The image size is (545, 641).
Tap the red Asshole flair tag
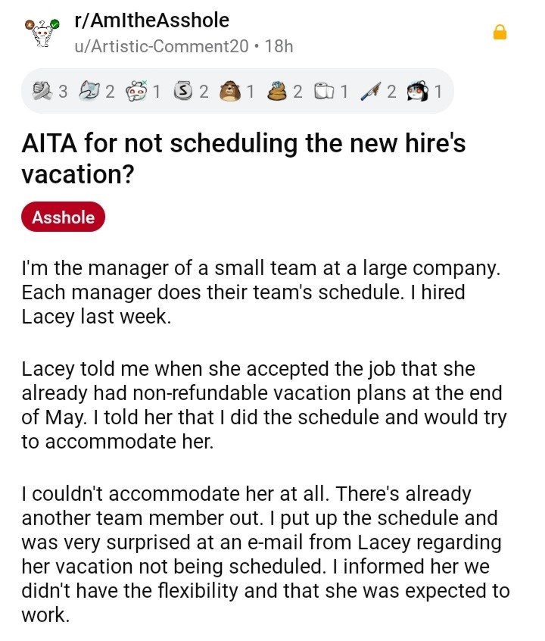pyautogui.click(x=63, y=217)
